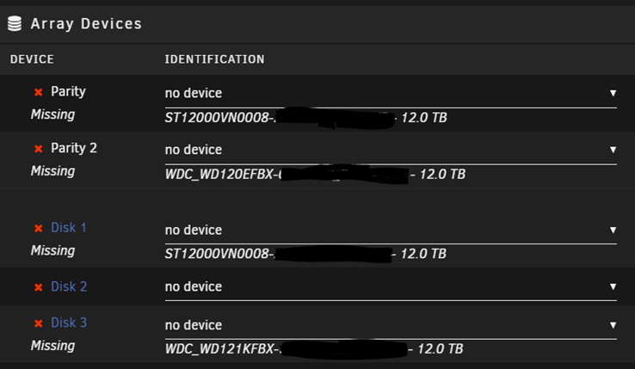Open the Disk 1 link

coord(69,228)
